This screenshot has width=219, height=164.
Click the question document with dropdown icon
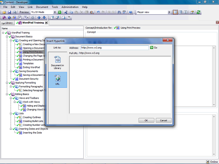26,17
